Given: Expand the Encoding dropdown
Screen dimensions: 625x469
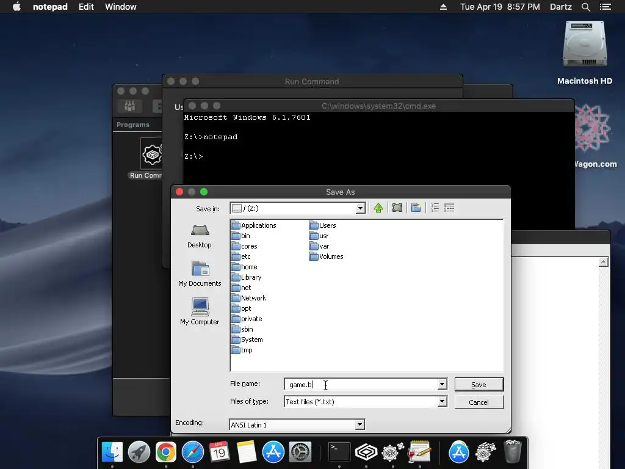Looking at the screenshot, I should coord(359,425).
